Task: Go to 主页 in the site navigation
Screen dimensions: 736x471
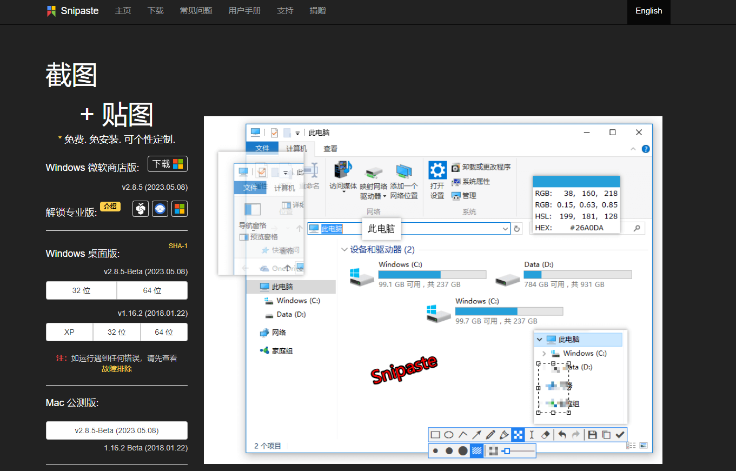Action: click(123, 11)
